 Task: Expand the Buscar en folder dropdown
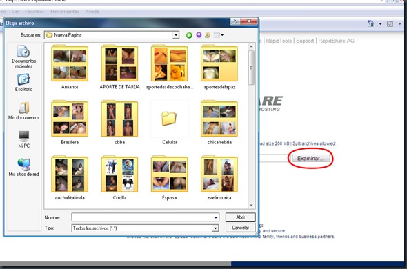(x=176, y=35)
